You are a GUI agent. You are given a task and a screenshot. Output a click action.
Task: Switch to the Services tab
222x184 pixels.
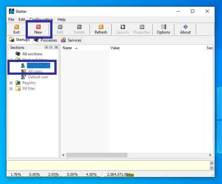(x=71, y=40)
